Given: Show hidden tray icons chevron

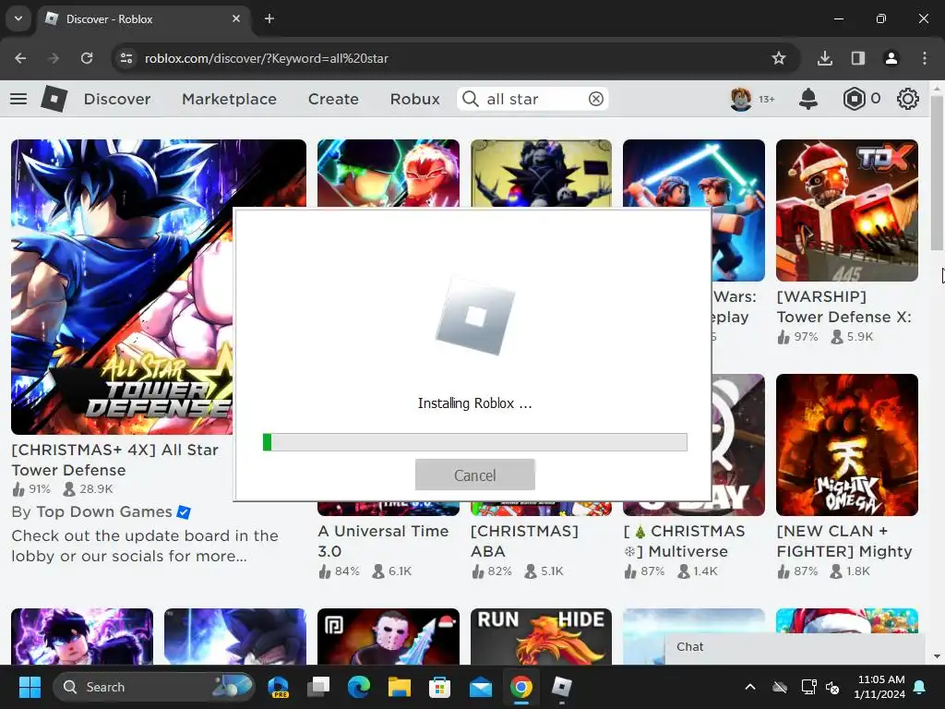Looking at the screenshot, I should (x=750, y=687).
